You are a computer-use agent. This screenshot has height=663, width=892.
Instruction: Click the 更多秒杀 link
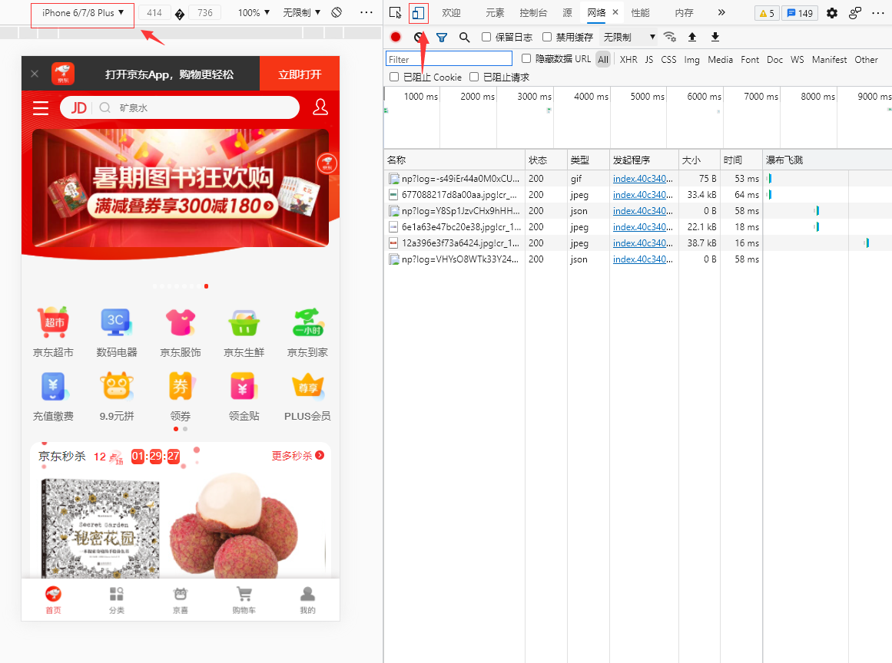click(297, 456)
